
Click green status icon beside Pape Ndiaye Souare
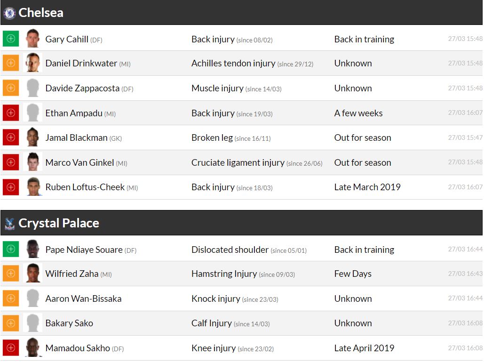[11, 249]
